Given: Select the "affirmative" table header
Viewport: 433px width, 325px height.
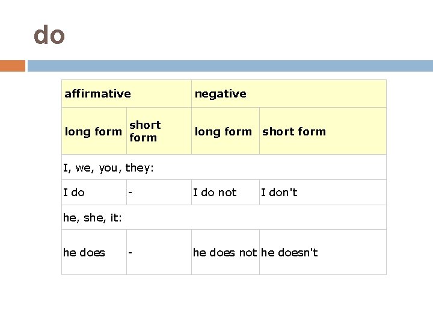Looking at the screenshot, I should click(x=97, y=94).
